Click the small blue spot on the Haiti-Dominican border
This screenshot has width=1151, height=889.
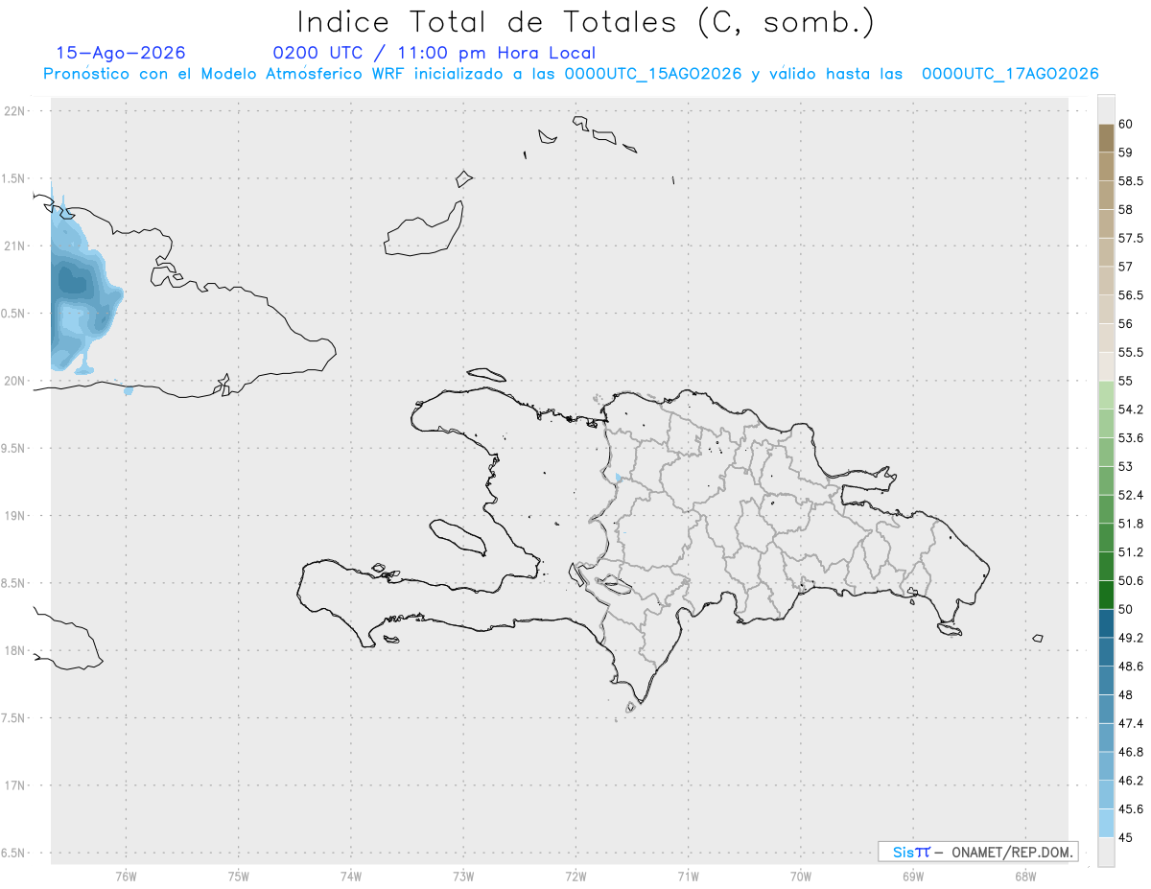coord(618,477)
